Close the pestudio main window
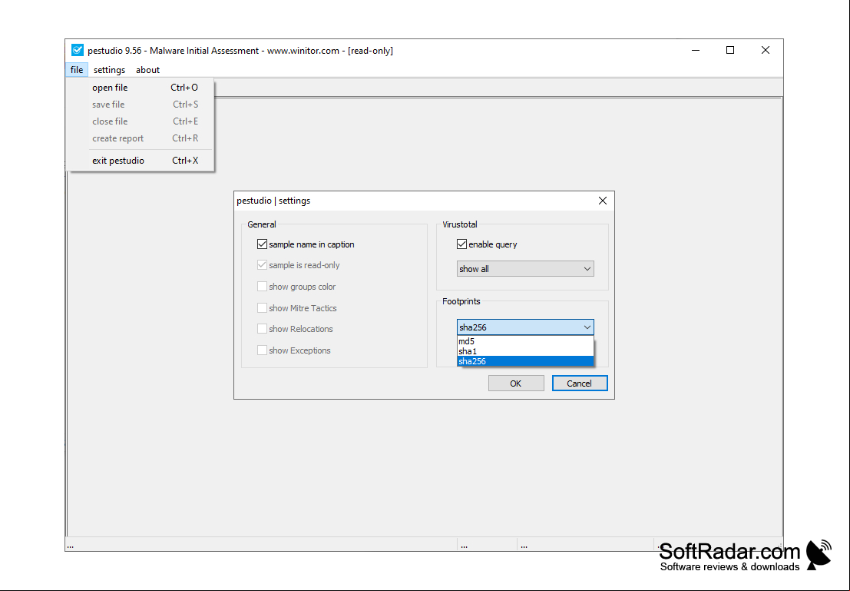 click(766, 50)
